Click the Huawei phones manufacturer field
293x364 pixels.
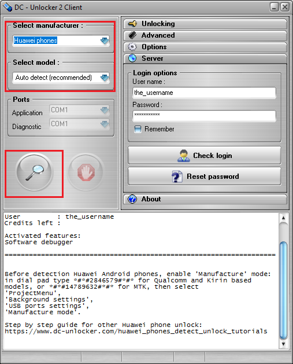pyautogui.click(x=61, y=41)
